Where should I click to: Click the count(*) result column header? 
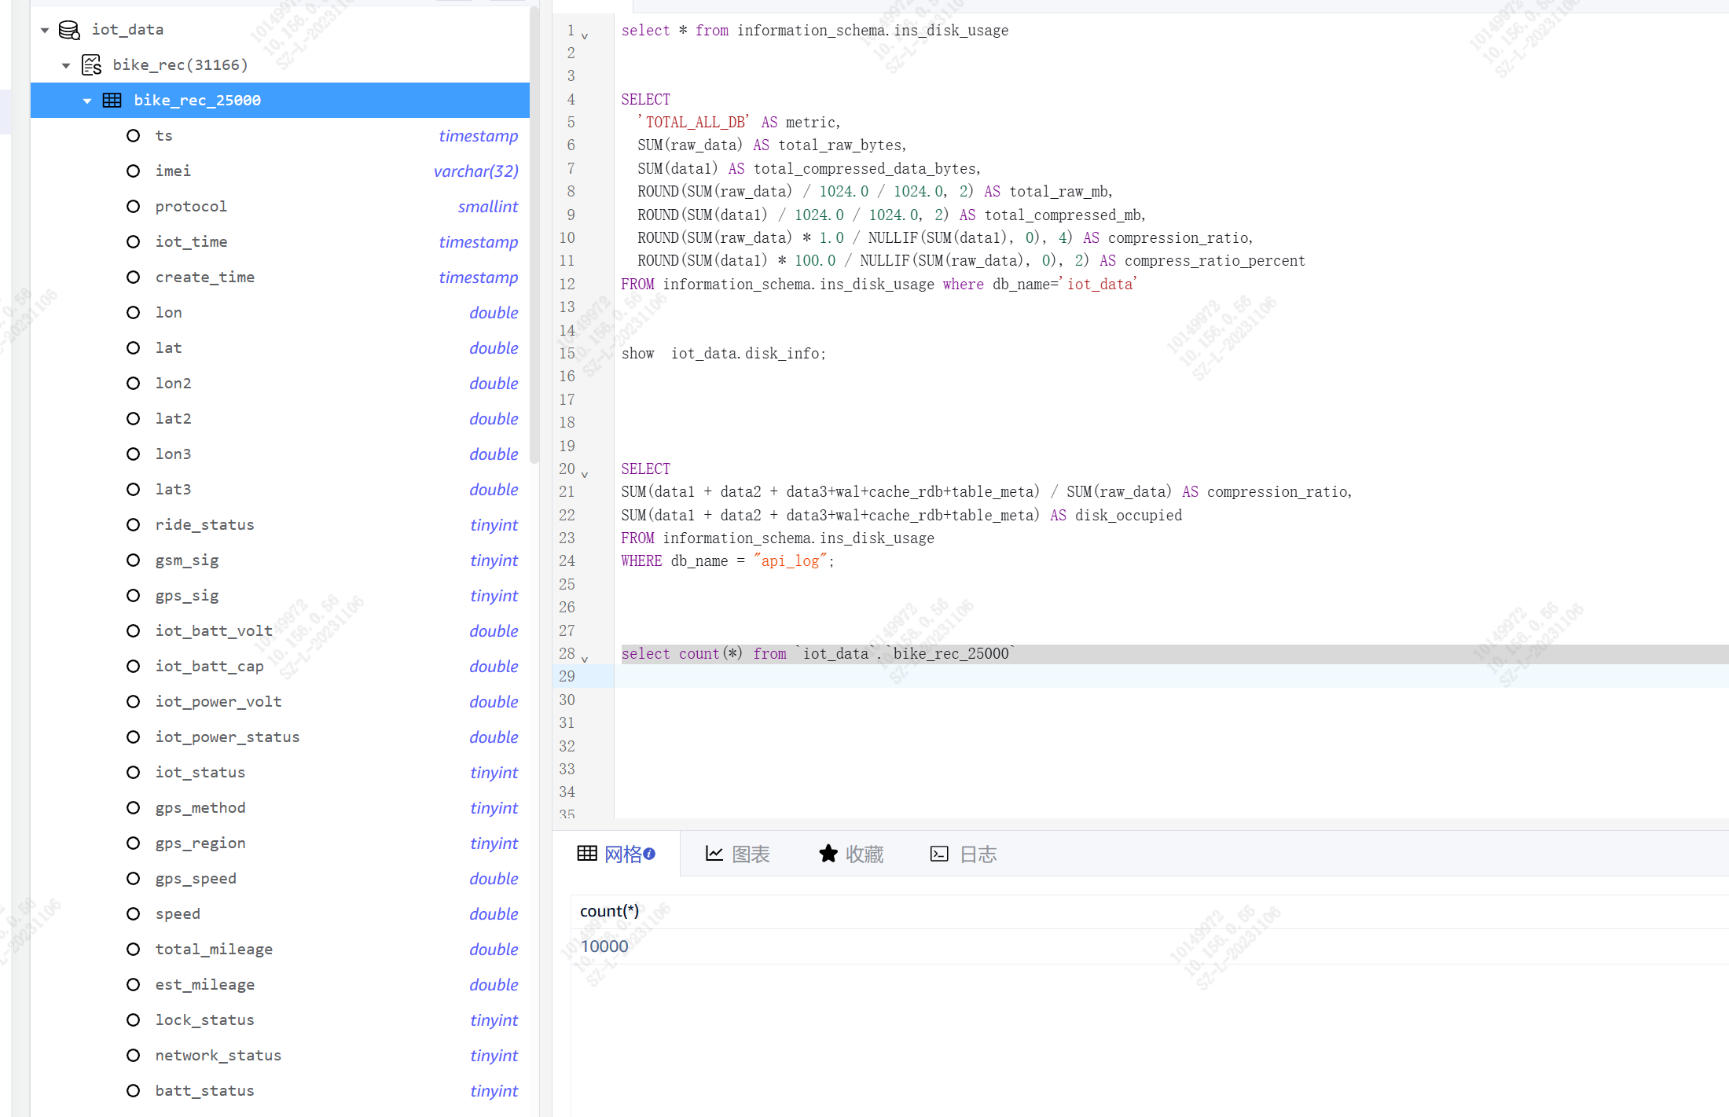click(609, 911)
